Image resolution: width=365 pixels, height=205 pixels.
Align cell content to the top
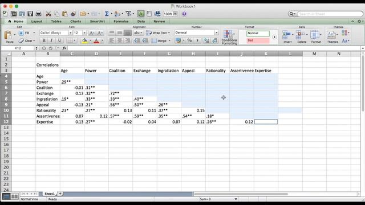[x=112, y=33]
